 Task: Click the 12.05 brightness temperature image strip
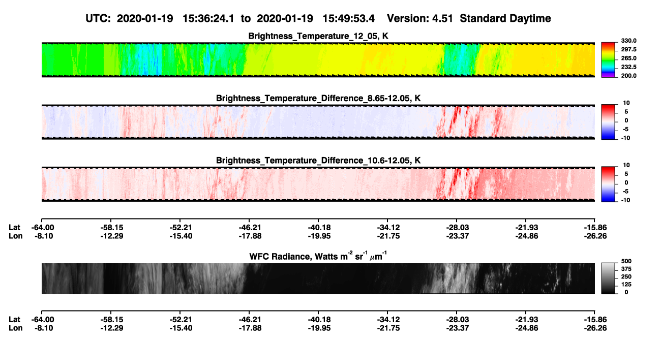click(318, 59)
